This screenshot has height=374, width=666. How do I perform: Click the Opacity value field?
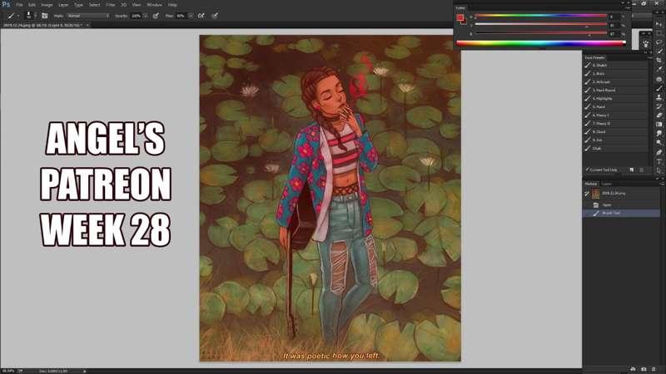pos(136,16)
